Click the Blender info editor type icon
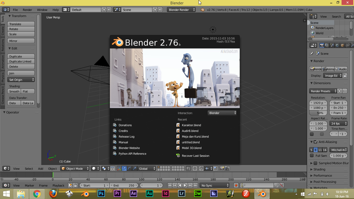 (6, 10)
